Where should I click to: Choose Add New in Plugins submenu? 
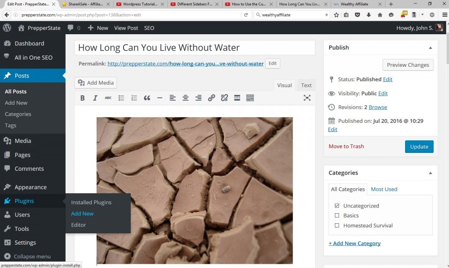coord(82,214)
